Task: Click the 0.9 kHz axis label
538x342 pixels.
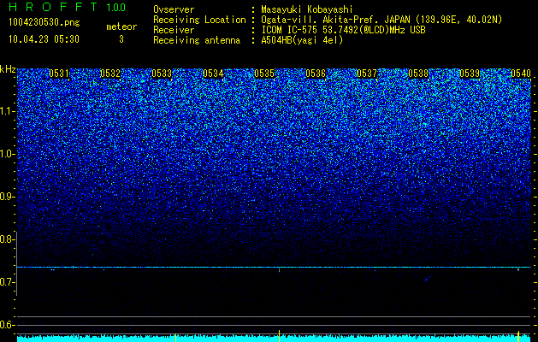Action: pyautogui.click(x=8, y=197)
